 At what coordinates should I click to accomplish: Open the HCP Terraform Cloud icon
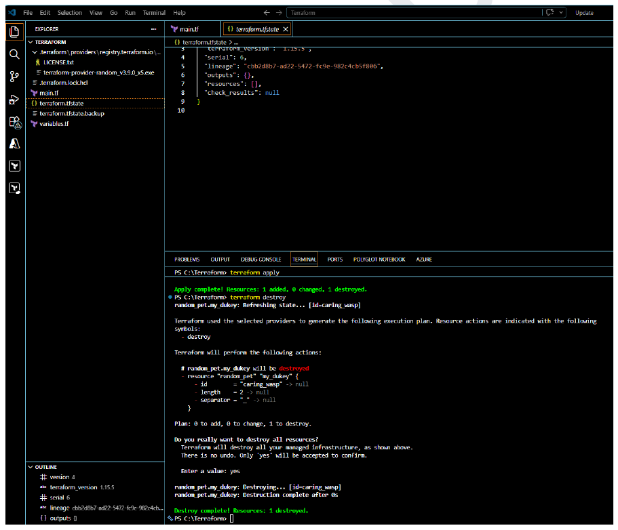14,188
